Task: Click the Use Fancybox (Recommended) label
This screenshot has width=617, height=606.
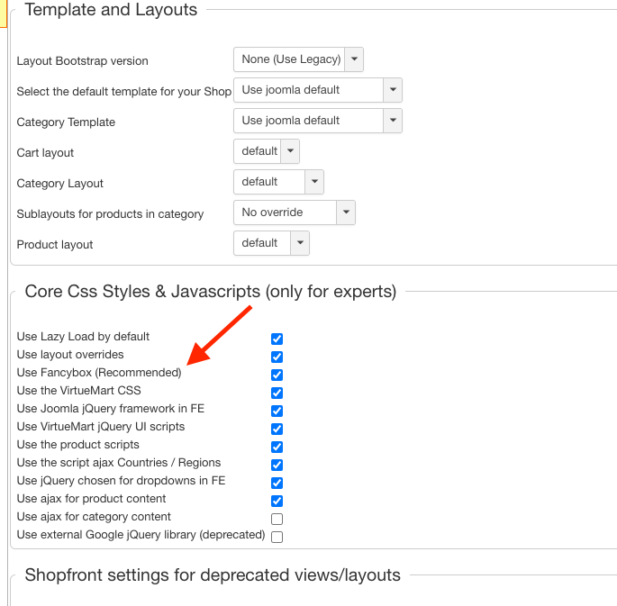Action: pos(99,373)
